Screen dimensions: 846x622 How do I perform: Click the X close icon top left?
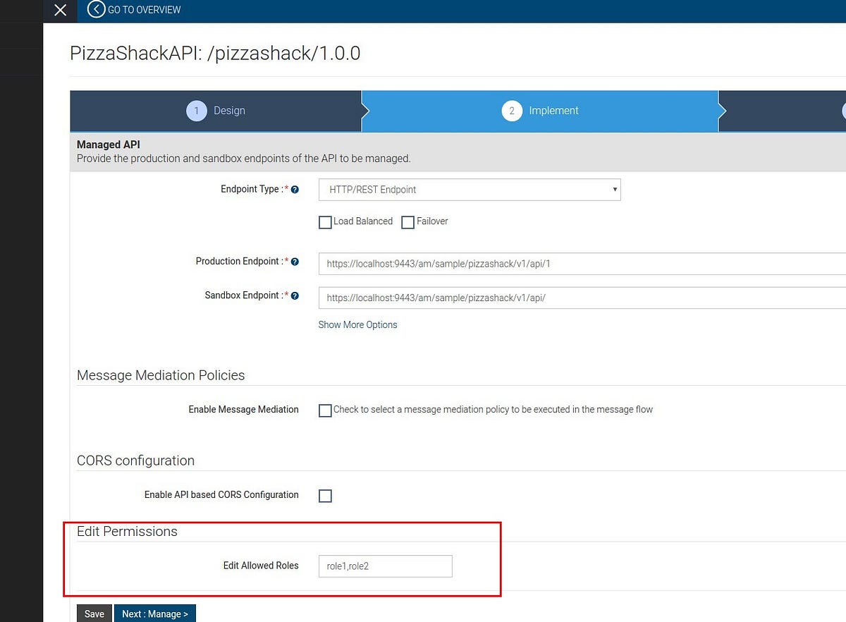click(60, 11)
